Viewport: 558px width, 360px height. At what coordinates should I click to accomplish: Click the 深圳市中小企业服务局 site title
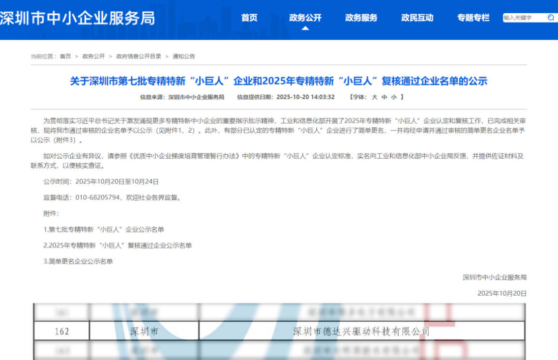(x=77, y=18)
